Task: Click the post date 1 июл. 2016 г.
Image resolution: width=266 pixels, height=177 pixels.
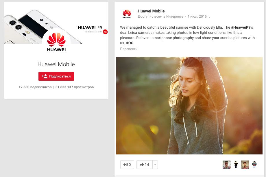Action: tap(199, 16)
